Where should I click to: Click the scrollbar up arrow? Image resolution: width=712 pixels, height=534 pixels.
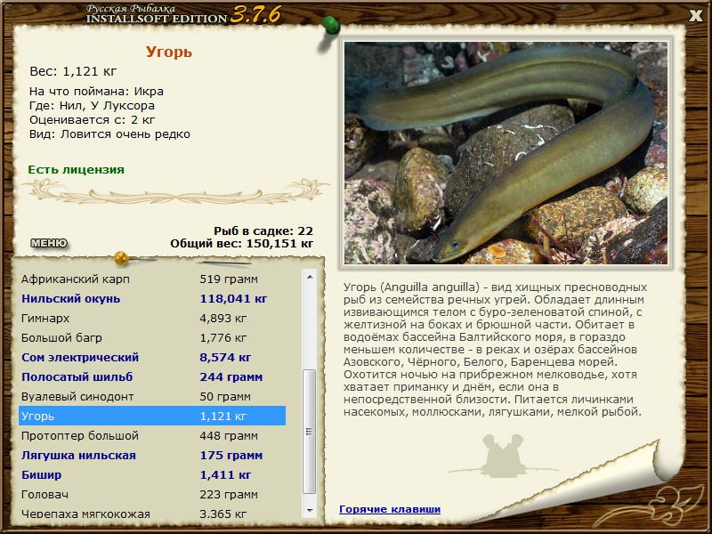click(x=310, y=277)
